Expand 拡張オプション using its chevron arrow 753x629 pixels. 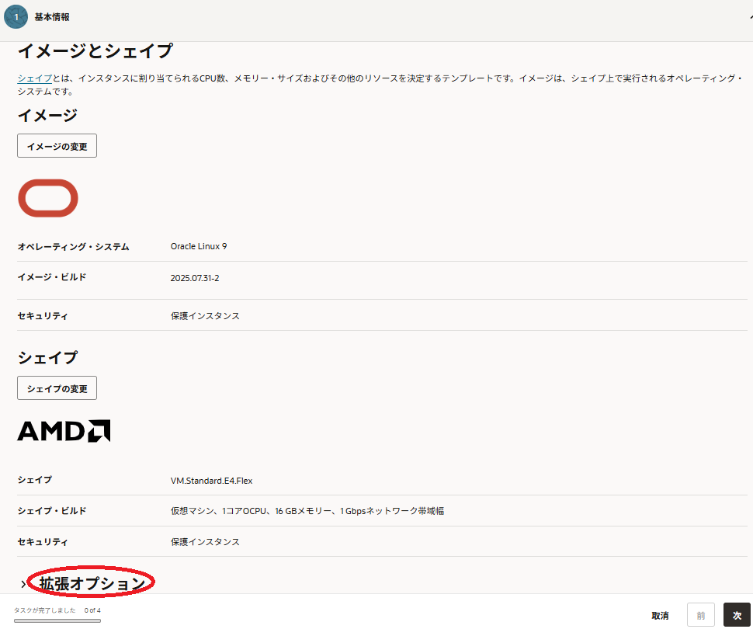point(23,584)
